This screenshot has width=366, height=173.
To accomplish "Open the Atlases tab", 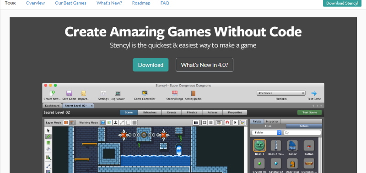I will 212,112.
